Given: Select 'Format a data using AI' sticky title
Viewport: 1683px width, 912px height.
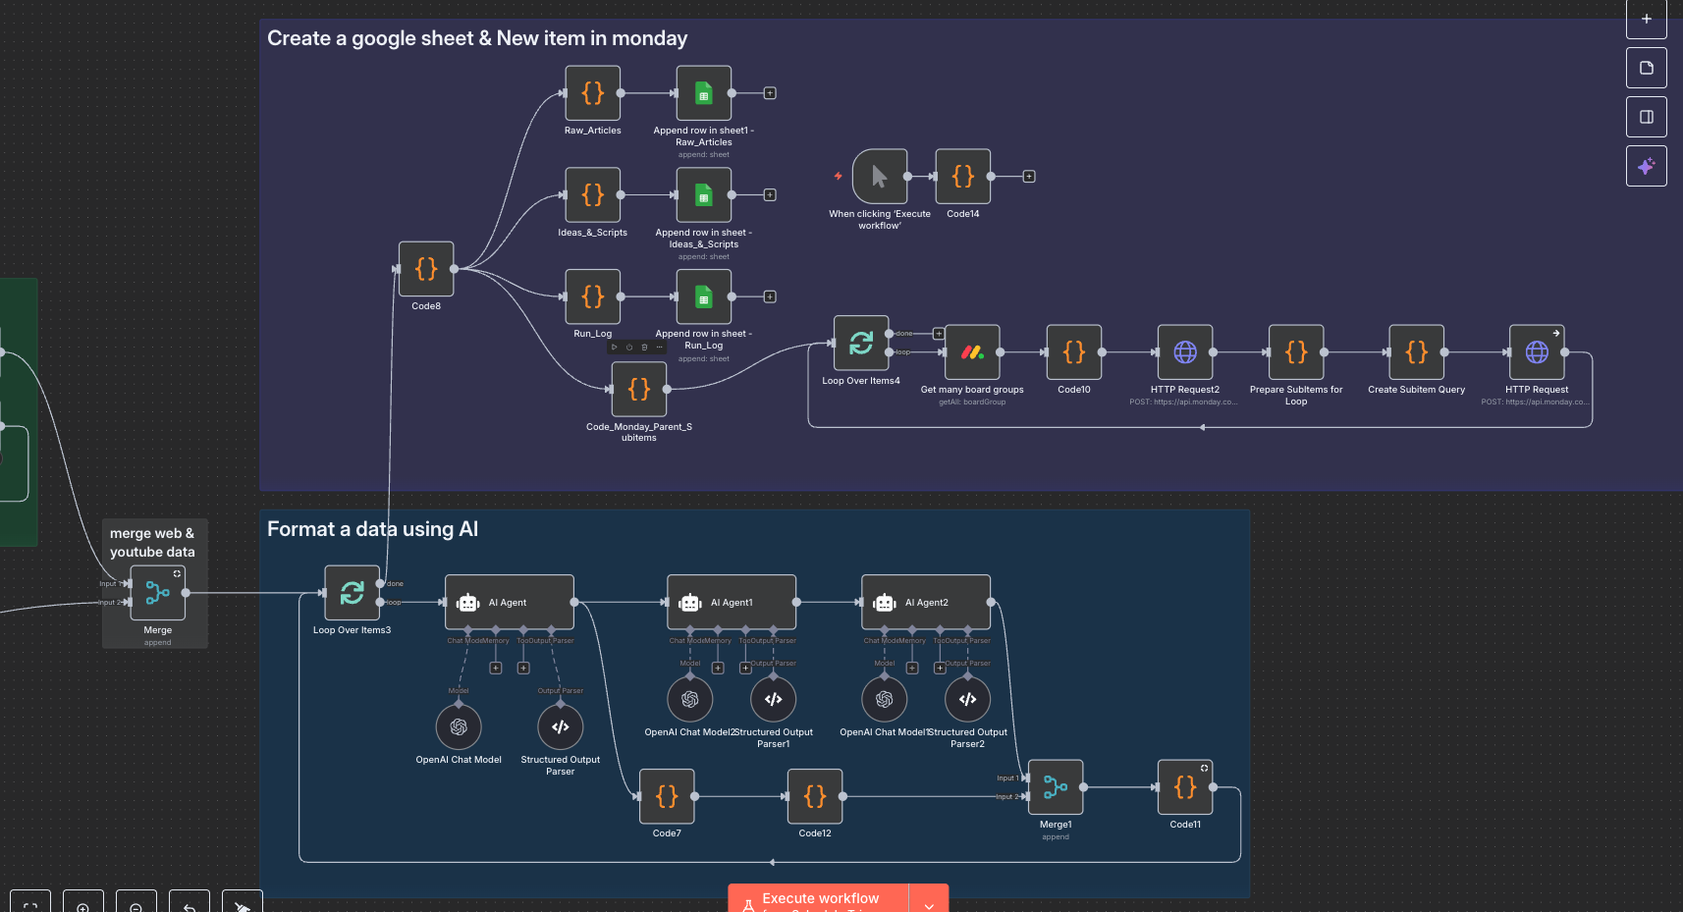Looking at the screenshot, I should pyautogui.click(x=372, y=529).
